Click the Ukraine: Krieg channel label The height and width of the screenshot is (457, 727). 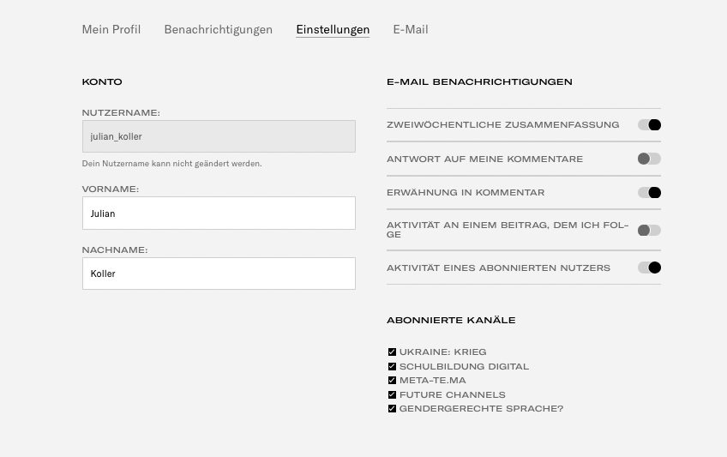click(442, 352)
